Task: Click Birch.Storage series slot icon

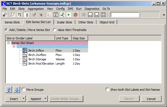Action: pos(25,59)
